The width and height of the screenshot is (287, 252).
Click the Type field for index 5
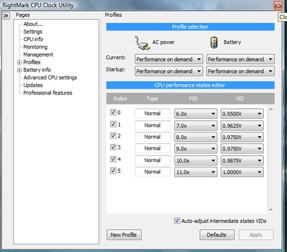click(152, 171)
